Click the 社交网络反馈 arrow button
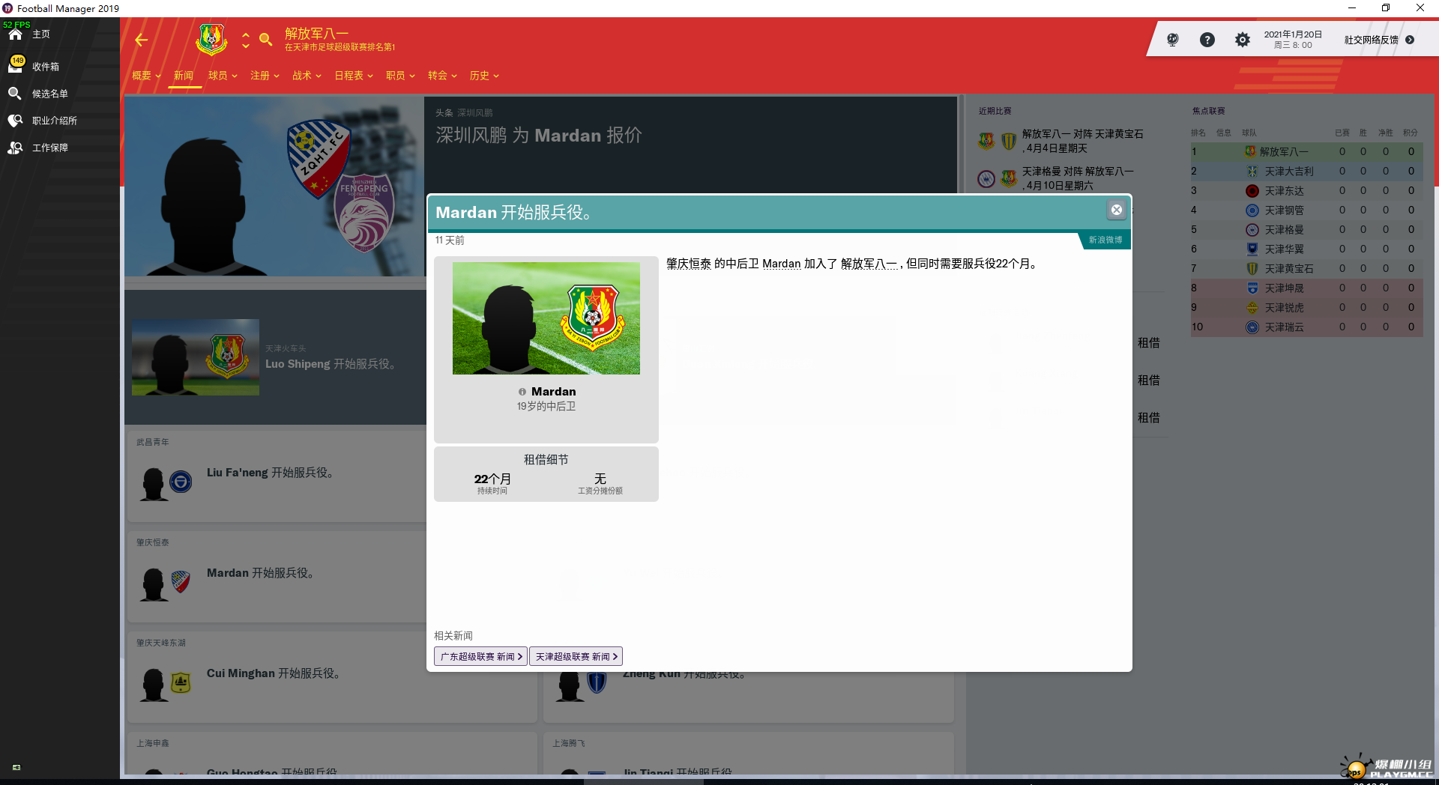This screenshot has height=785, width=1439. 1410,40
